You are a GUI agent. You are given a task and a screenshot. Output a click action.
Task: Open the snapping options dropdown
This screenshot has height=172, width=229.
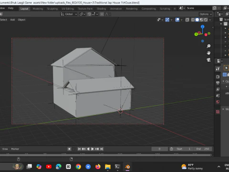click(x=95, y=14)
